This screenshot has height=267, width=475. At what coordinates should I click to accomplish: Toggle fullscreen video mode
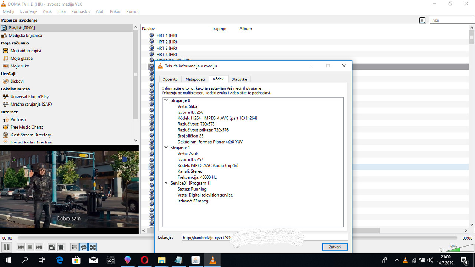pos(52,247)
